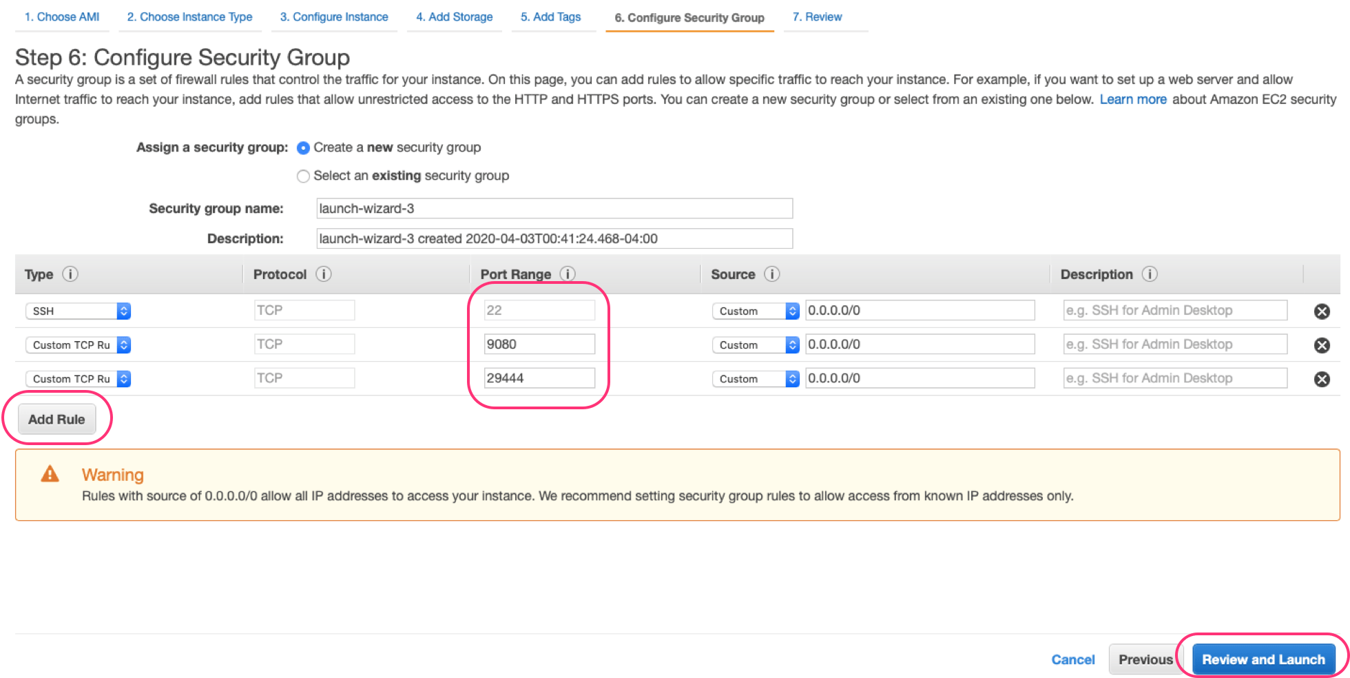The width and height of the screenshot is (1350, 678).
Task: Click the Security group name field
Action: 554,209
